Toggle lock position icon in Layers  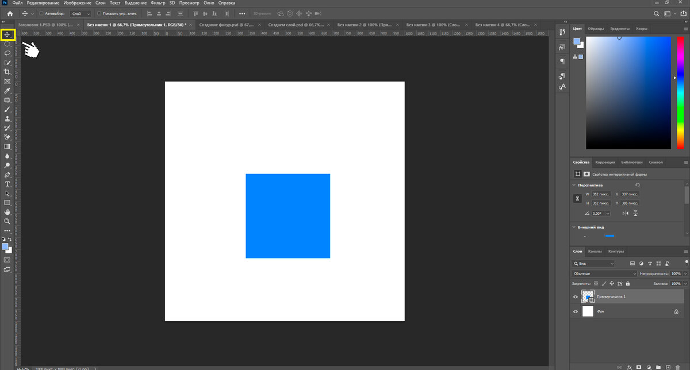coord(612,284)
